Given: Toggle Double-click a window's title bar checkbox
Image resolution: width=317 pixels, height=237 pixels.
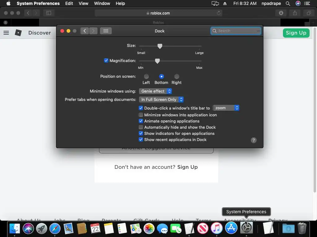Looking at the screenshot, I should point(141,108).
